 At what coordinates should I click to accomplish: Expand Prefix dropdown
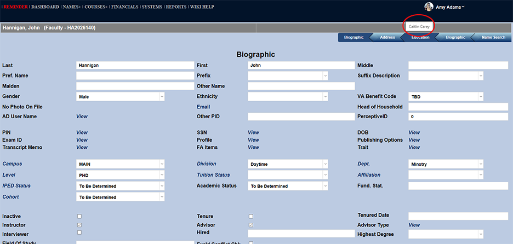point(288,76)
